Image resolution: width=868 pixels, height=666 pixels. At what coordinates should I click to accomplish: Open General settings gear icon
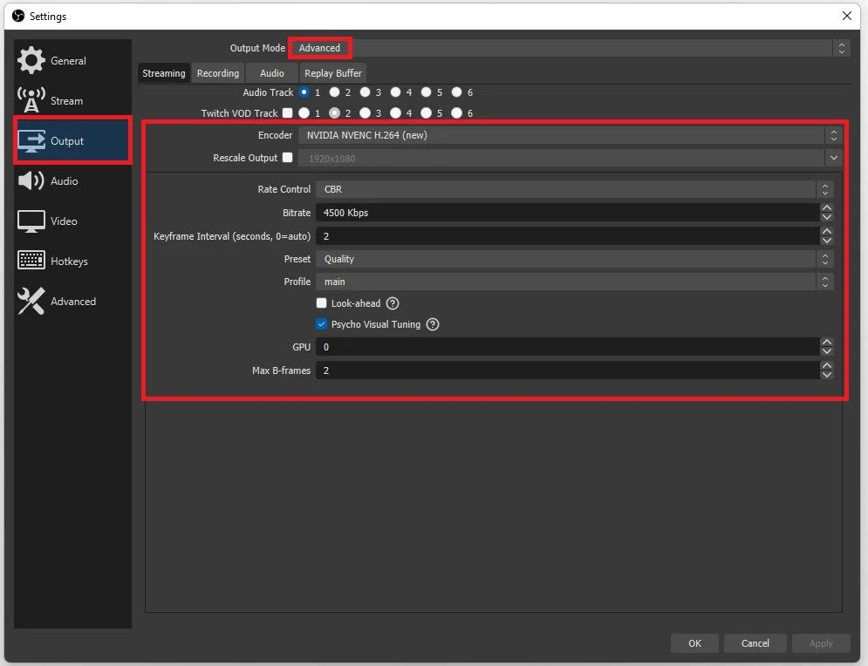31,60
